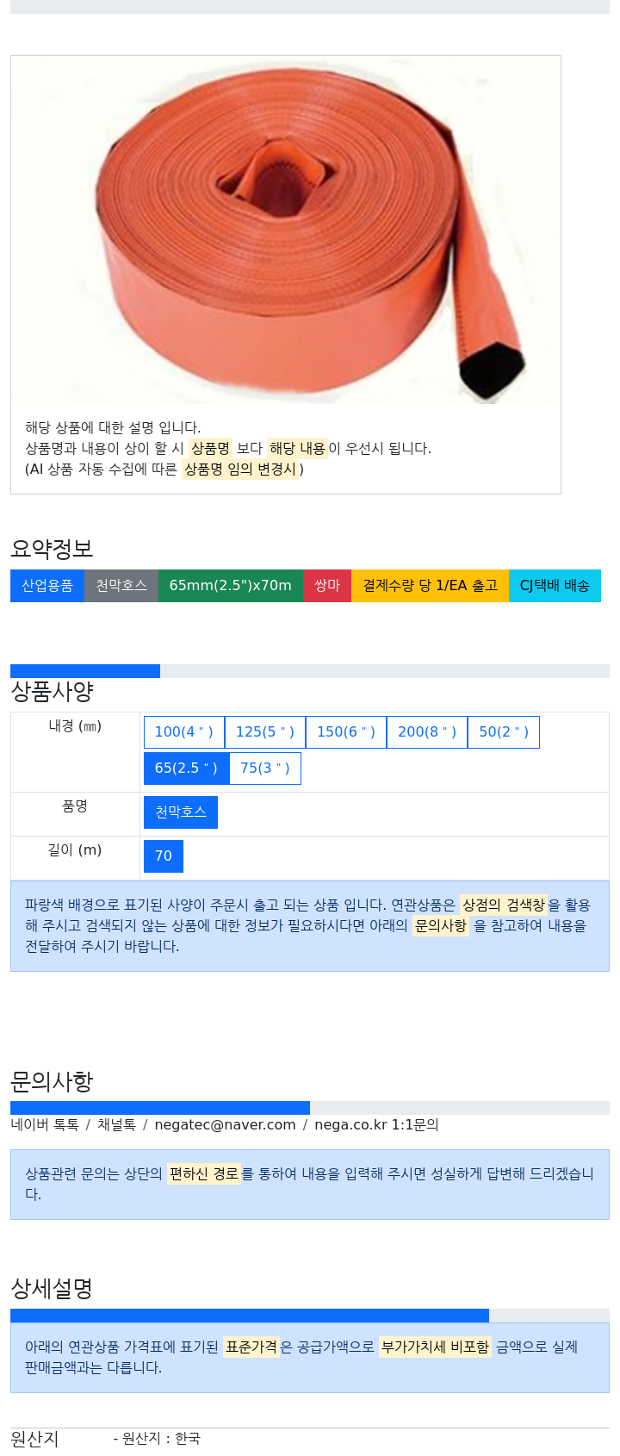The image size is (620, 1456).
Task: Click the orange hose product image
Action: [x=286, y=230]
